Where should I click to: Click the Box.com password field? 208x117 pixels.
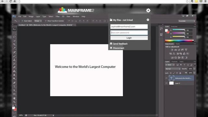pos(129,32)
